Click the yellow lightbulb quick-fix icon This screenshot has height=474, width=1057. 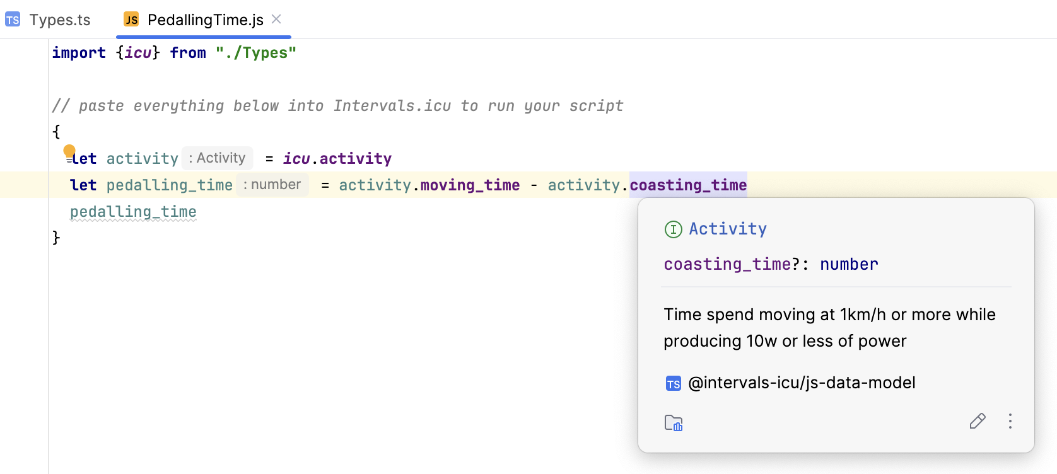69,151
